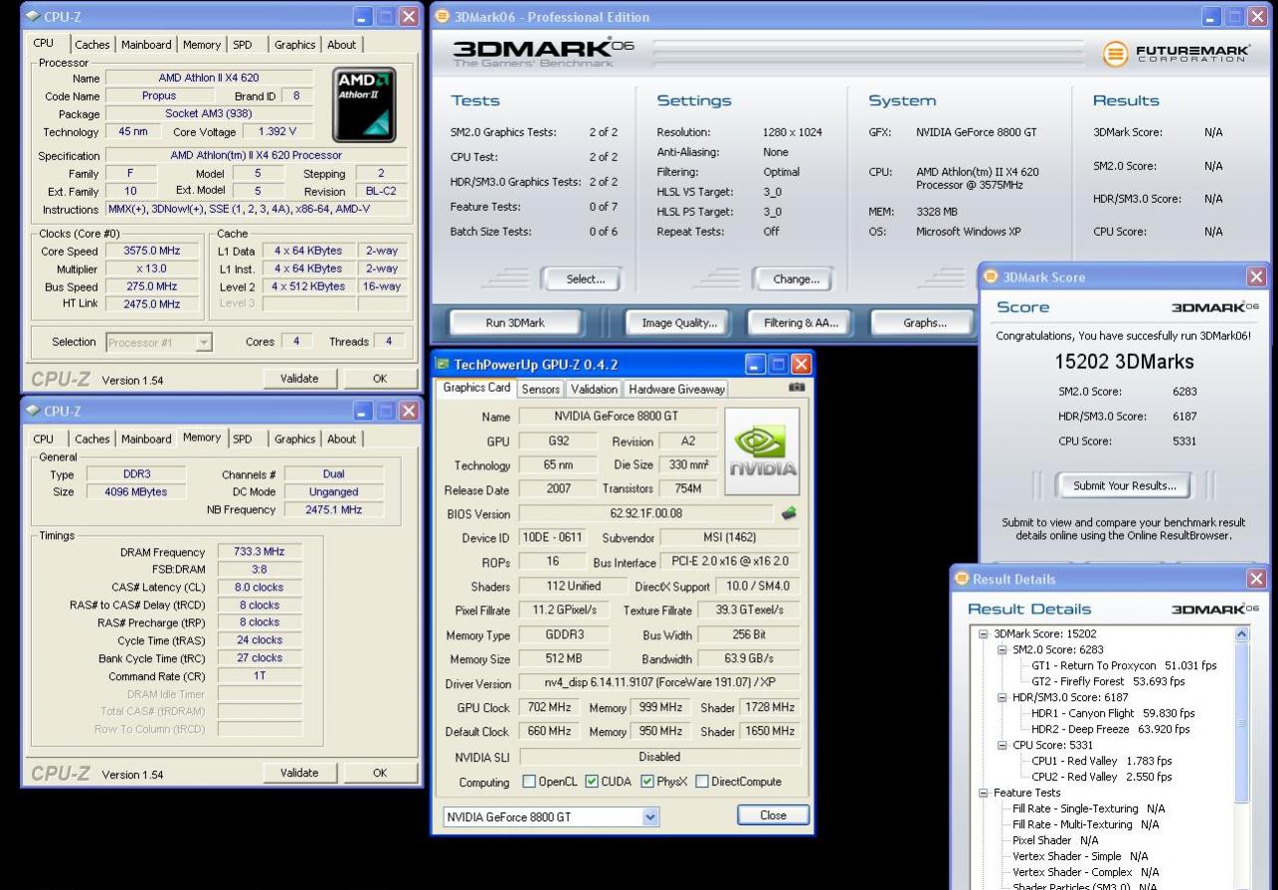Open SPD tab in top CPU-Z window
This screenshot has width=1278, height=890.
(x=243, y=45)
